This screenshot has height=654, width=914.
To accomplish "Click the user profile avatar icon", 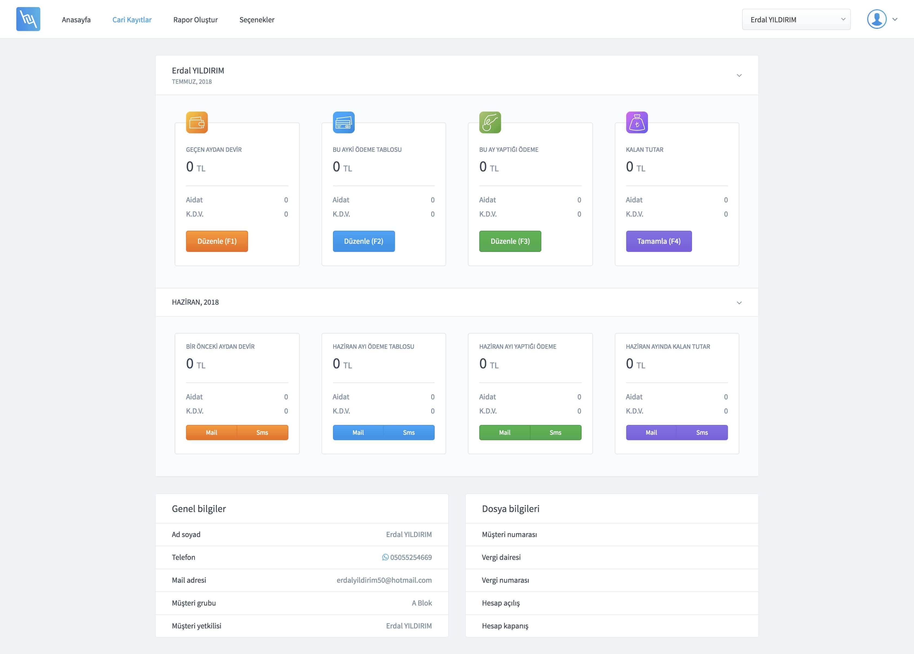I will (876, 19).
